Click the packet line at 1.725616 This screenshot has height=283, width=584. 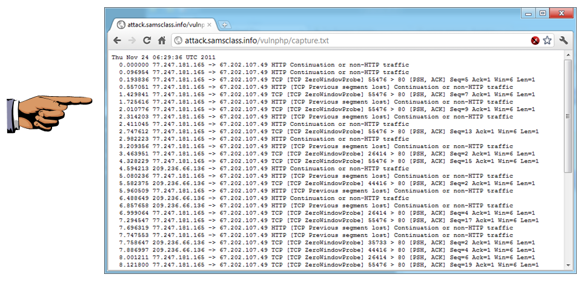coord(316,102)
